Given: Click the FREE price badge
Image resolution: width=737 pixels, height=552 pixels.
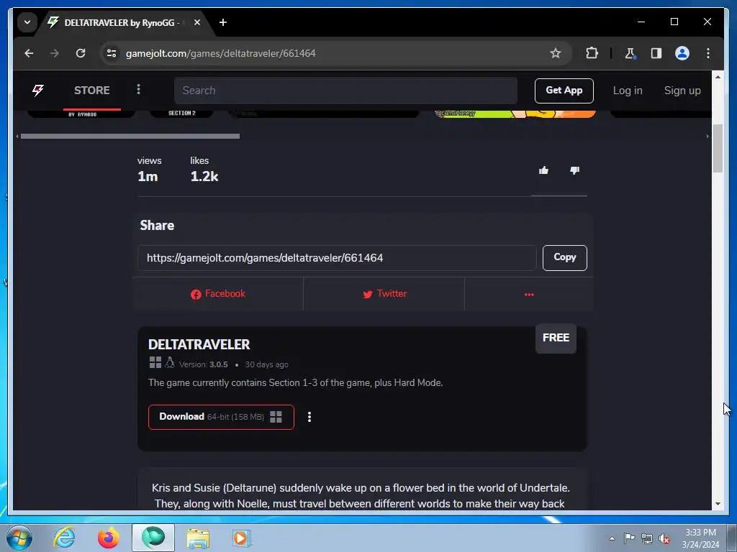Looking at the screenshot, I should pos(556,338).
